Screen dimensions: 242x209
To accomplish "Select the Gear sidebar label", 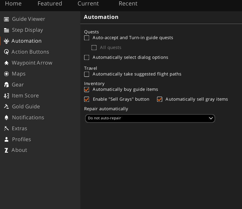I will pyautogui.click(x=18, y=85).
